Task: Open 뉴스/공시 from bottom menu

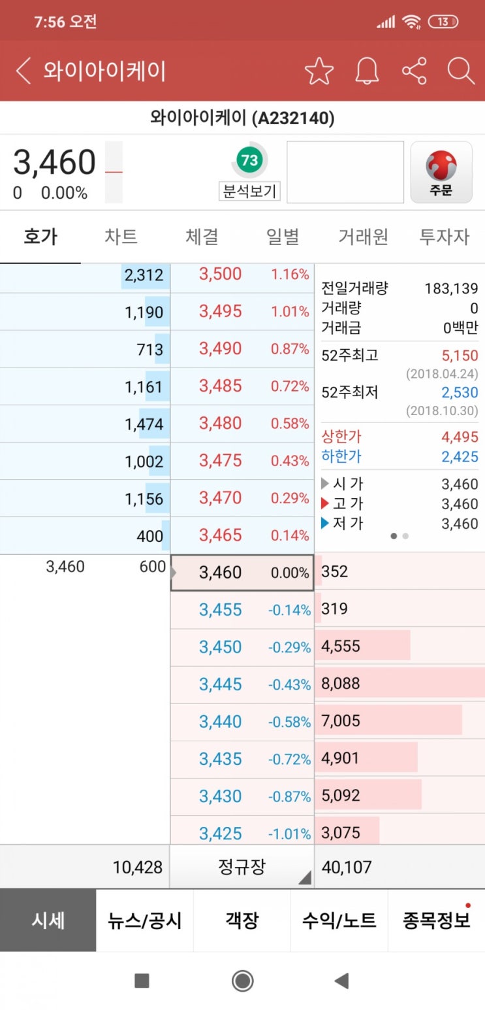Action: coord(144,919)
